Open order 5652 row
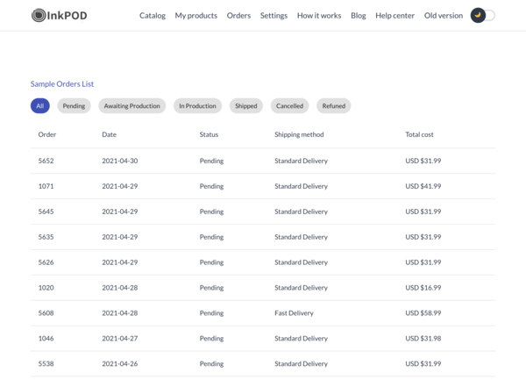The width and height of the screenshot is (526, 380). 263,161
